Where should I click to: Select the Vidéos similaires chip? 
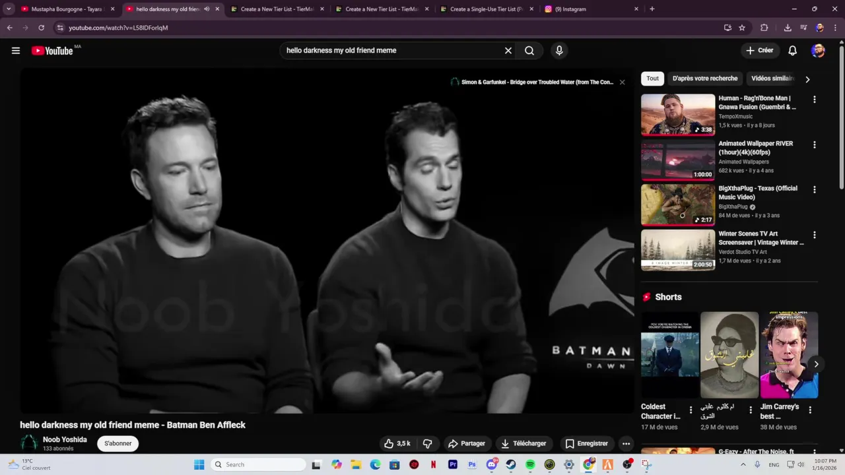pos(772,79)
